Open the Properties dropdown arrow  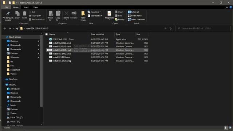click(109, 20)
